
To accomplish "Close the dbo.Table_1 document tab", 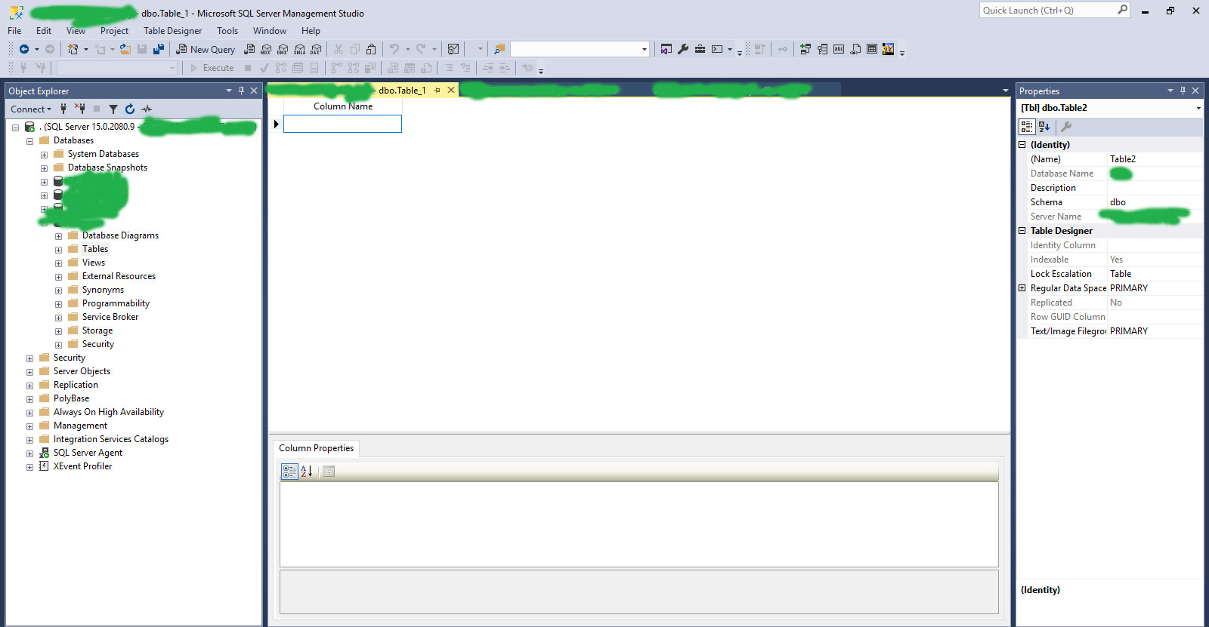I will pyautogui.click(x=451, y=90).
